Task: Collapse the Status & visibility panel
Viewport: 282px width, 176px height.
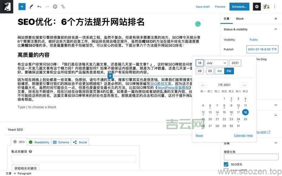Action: 276,29
